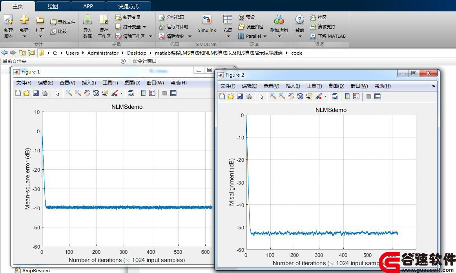Click the 比较 (Compare) button
This screenshot has height=273, width=456.
coord(58,31)
